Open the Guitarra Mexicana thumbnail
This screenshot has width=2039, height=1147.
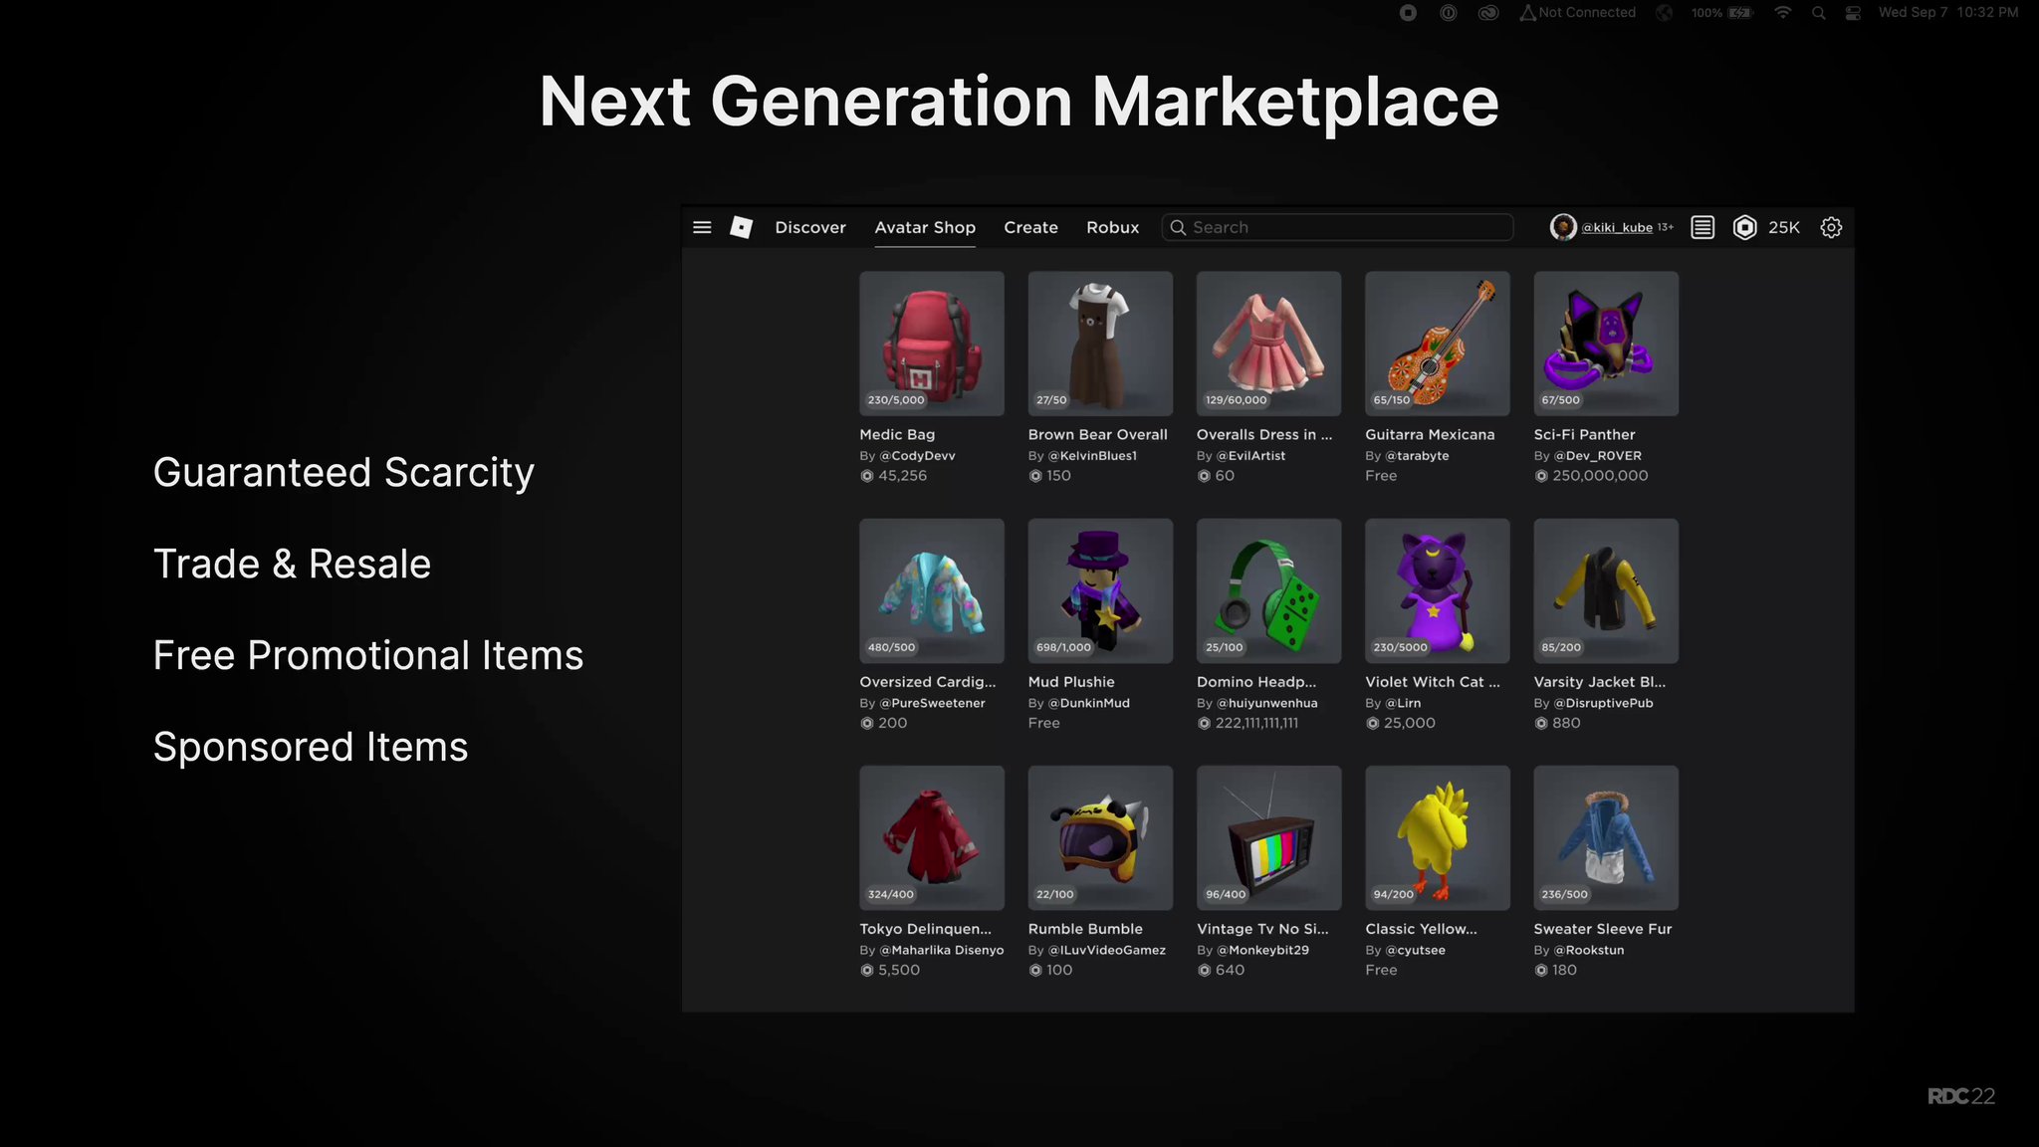1438,344
